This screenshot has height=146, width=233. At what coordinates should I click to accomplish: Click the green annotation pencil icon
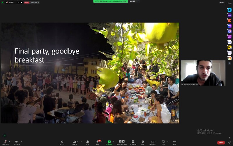coord(5,135)
